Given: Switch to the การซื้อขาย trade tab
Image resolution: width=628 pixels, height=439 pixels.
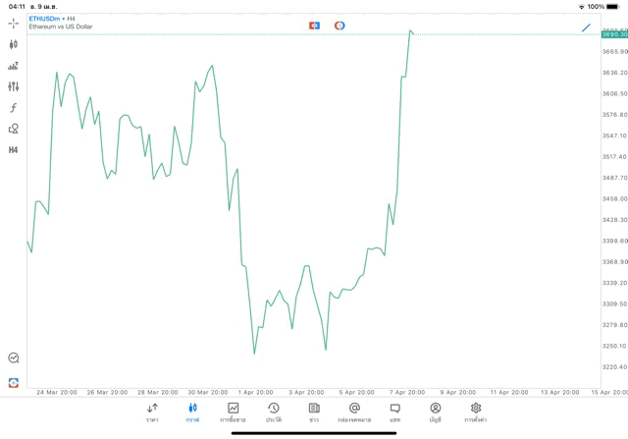Looking at the screenshot, I should [x=233, y=412].
